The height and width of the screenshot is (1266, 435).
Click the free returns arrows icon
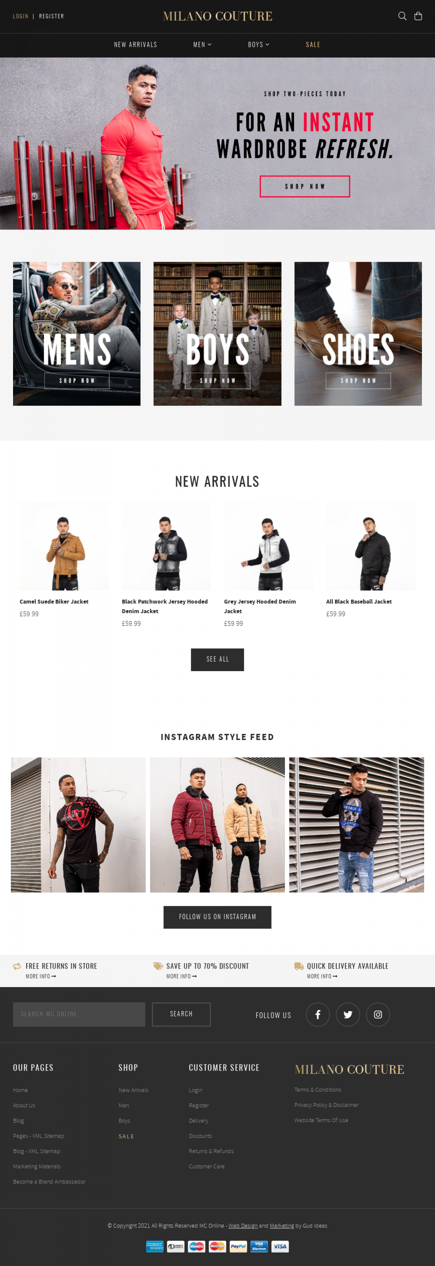click(x=17, y=966)
